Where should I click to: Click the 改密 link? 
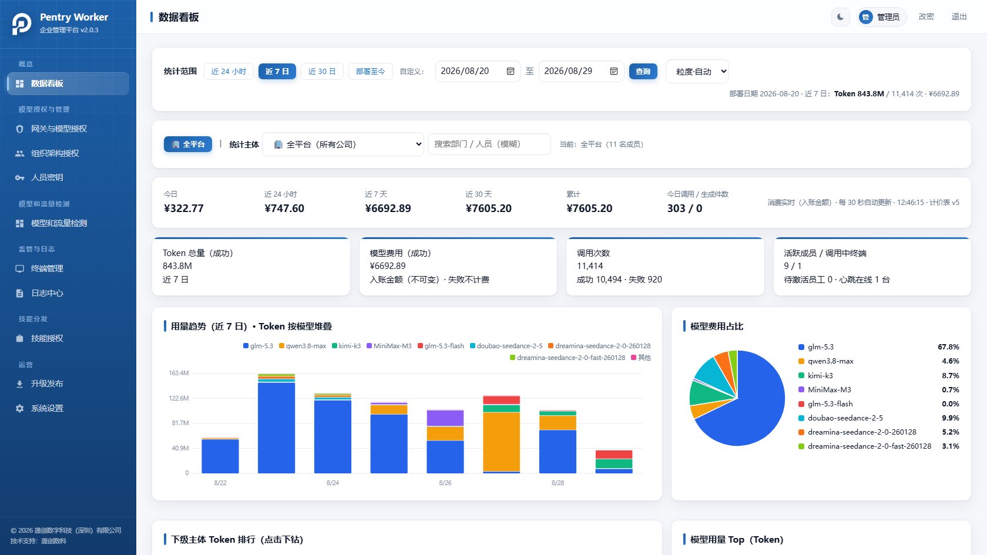click(x=926, y=17)
